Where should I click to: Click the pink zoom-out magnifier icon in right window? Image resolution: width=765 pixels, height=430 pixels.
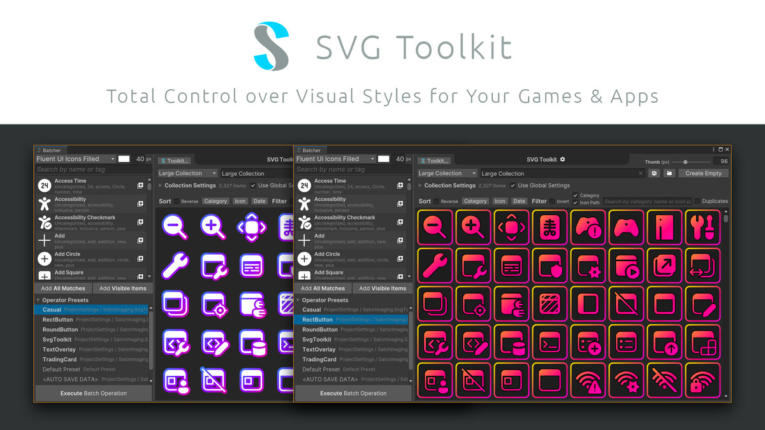click(x=436, y=227)
